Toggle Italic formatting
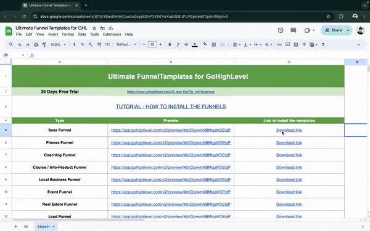Screen dimensions: 370x231 [x=178, y=44]
